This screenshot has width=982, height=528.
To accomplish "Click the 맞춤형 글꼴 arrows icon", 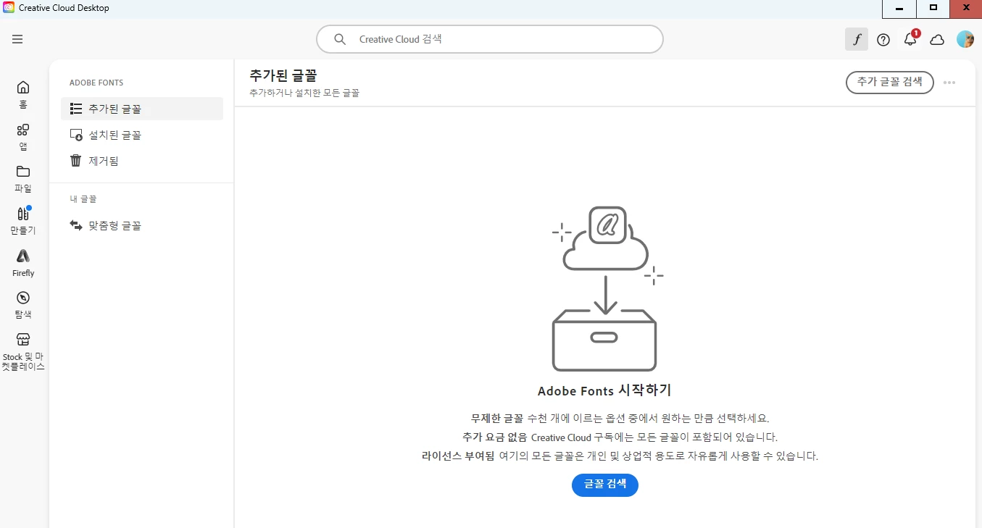I will coord(75,225).
